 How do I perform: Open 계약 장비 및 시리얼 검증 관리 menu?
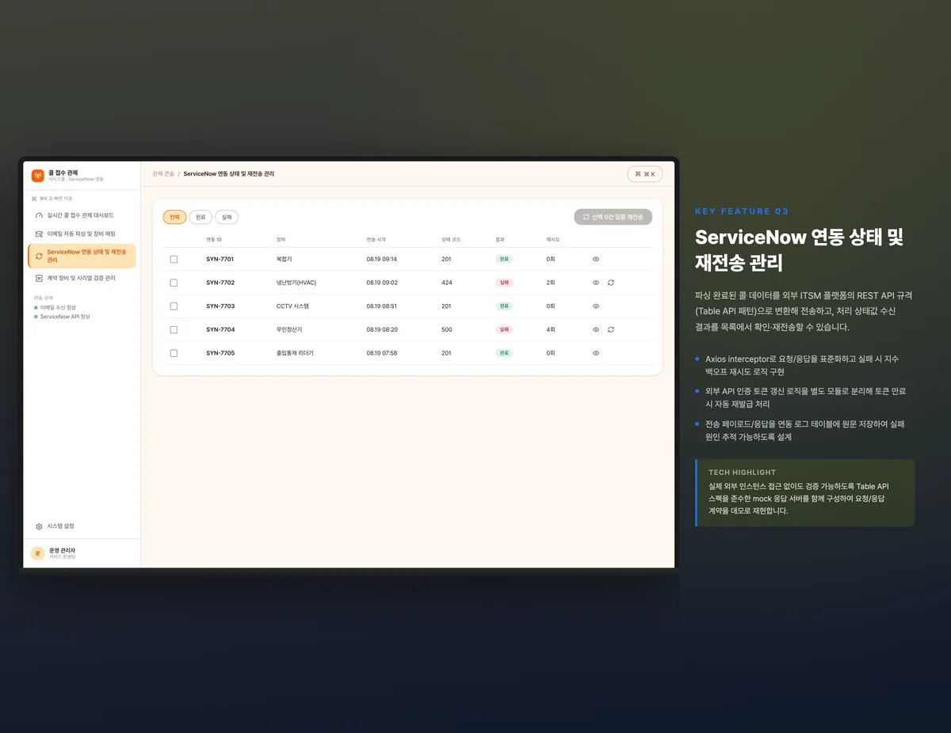point(82,279)
